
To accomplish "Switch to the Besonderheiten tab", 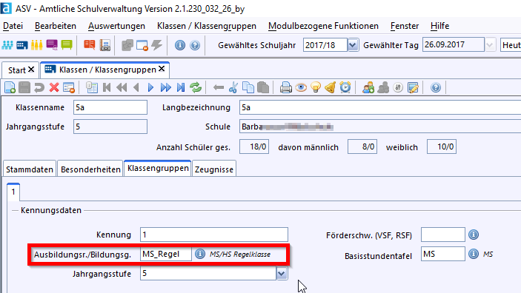I will tap(90, 169).
